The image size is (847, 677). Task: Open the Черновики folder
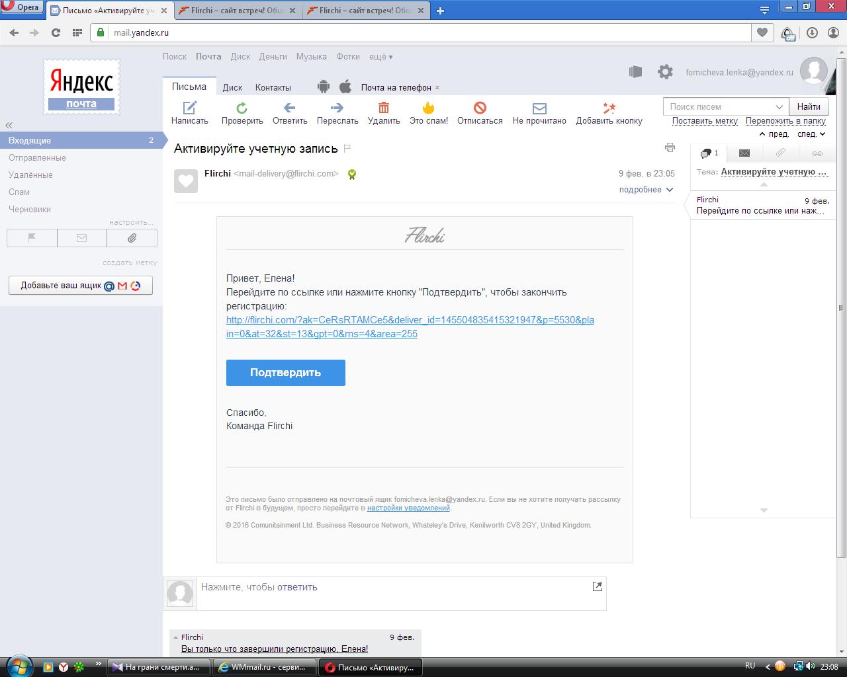click(30, 210)
